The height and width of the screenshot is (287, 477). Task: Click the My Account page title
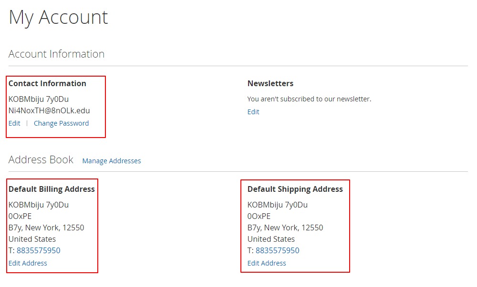pos(58,18)
